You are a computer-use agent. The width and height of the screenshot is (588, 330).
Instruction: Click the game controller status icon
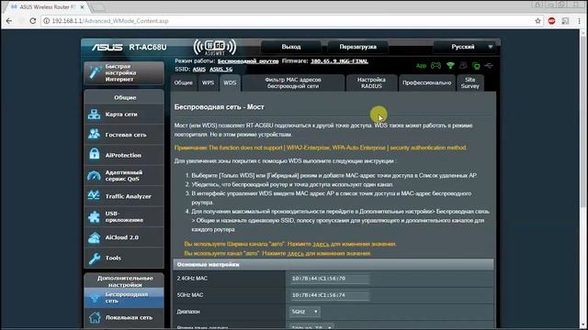[435, 66]
